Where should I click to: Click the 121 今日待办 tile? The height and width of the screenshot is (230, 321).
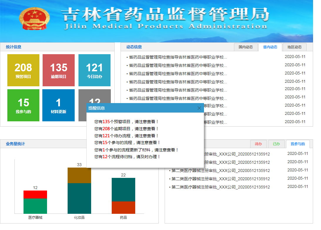(94, 70)
